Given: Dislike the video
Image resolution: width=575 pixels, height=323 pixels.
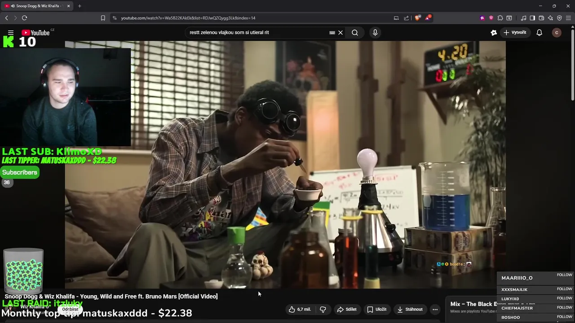Looking at the screenshot, I should pos(323,309).
